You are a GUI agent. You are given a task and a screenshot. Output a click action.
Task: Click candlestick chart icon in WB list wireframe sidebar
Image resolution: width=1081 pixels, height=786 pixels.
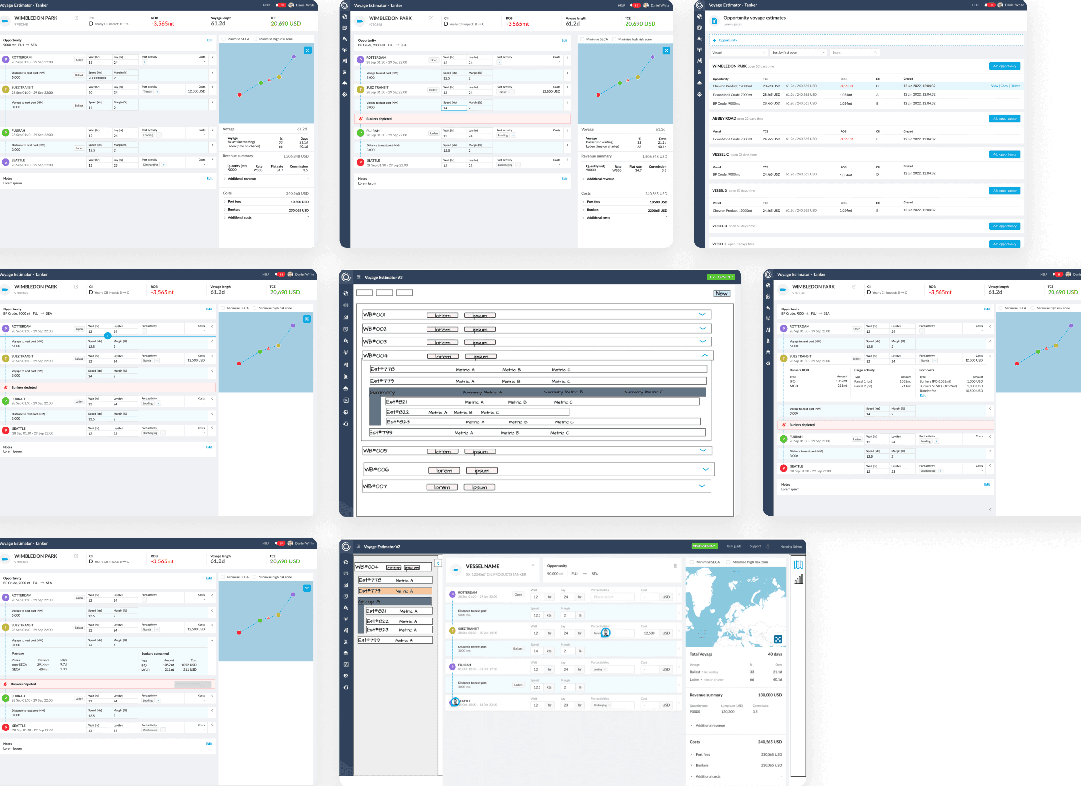pyautogui.click(x=346, y=305)
